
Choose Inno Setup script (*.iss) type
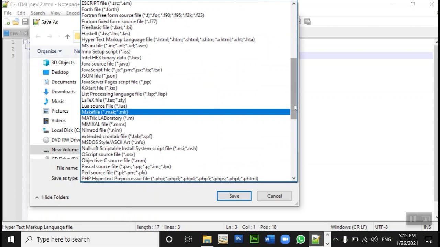(186, 52)
